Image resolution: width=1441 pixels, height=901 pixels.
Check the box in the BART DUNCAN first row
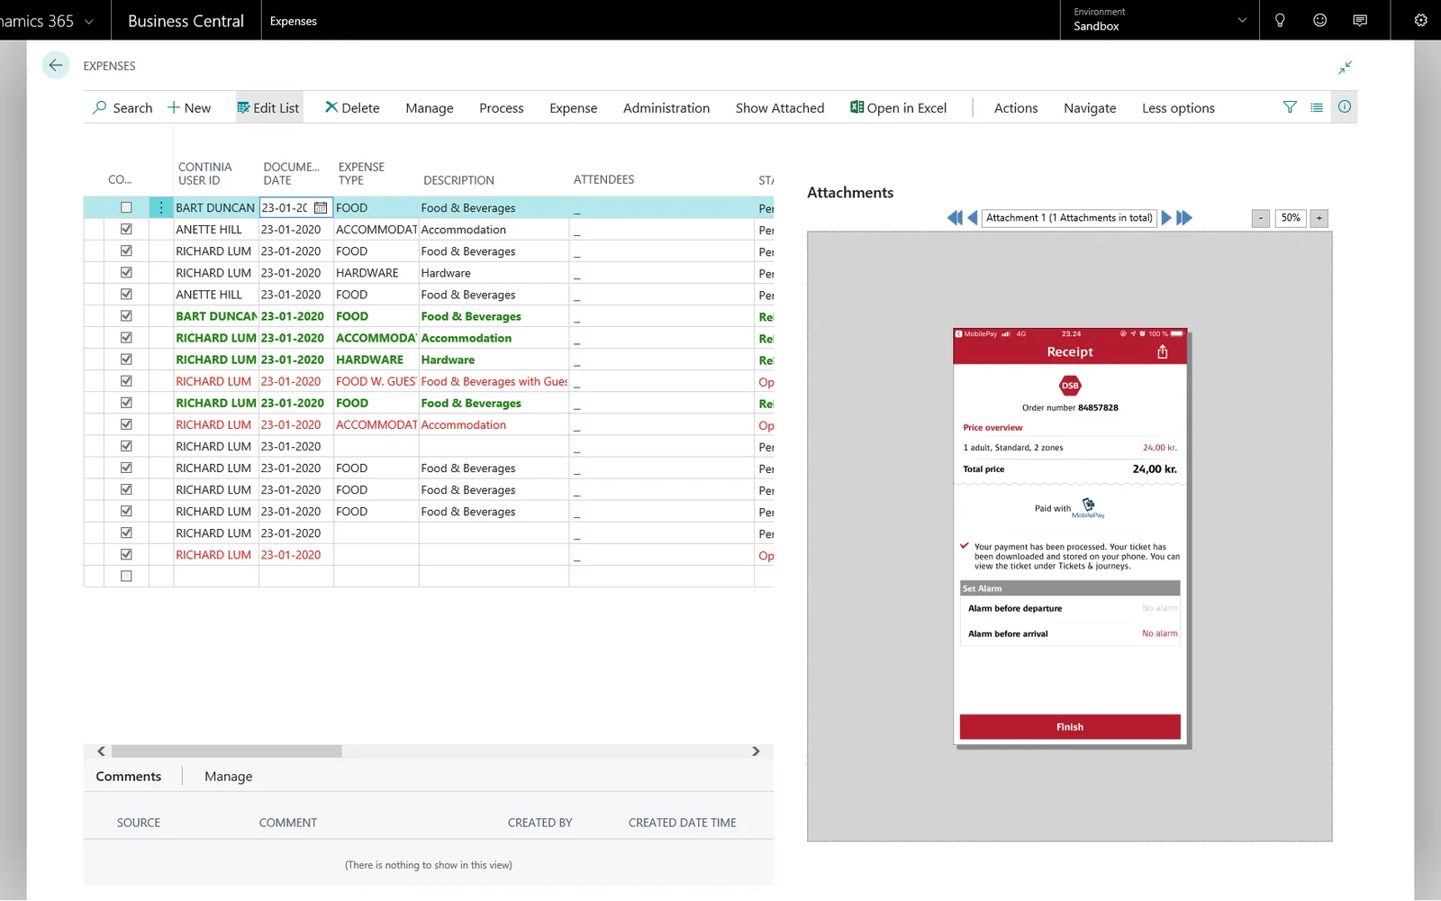click(x=126, y=208)
